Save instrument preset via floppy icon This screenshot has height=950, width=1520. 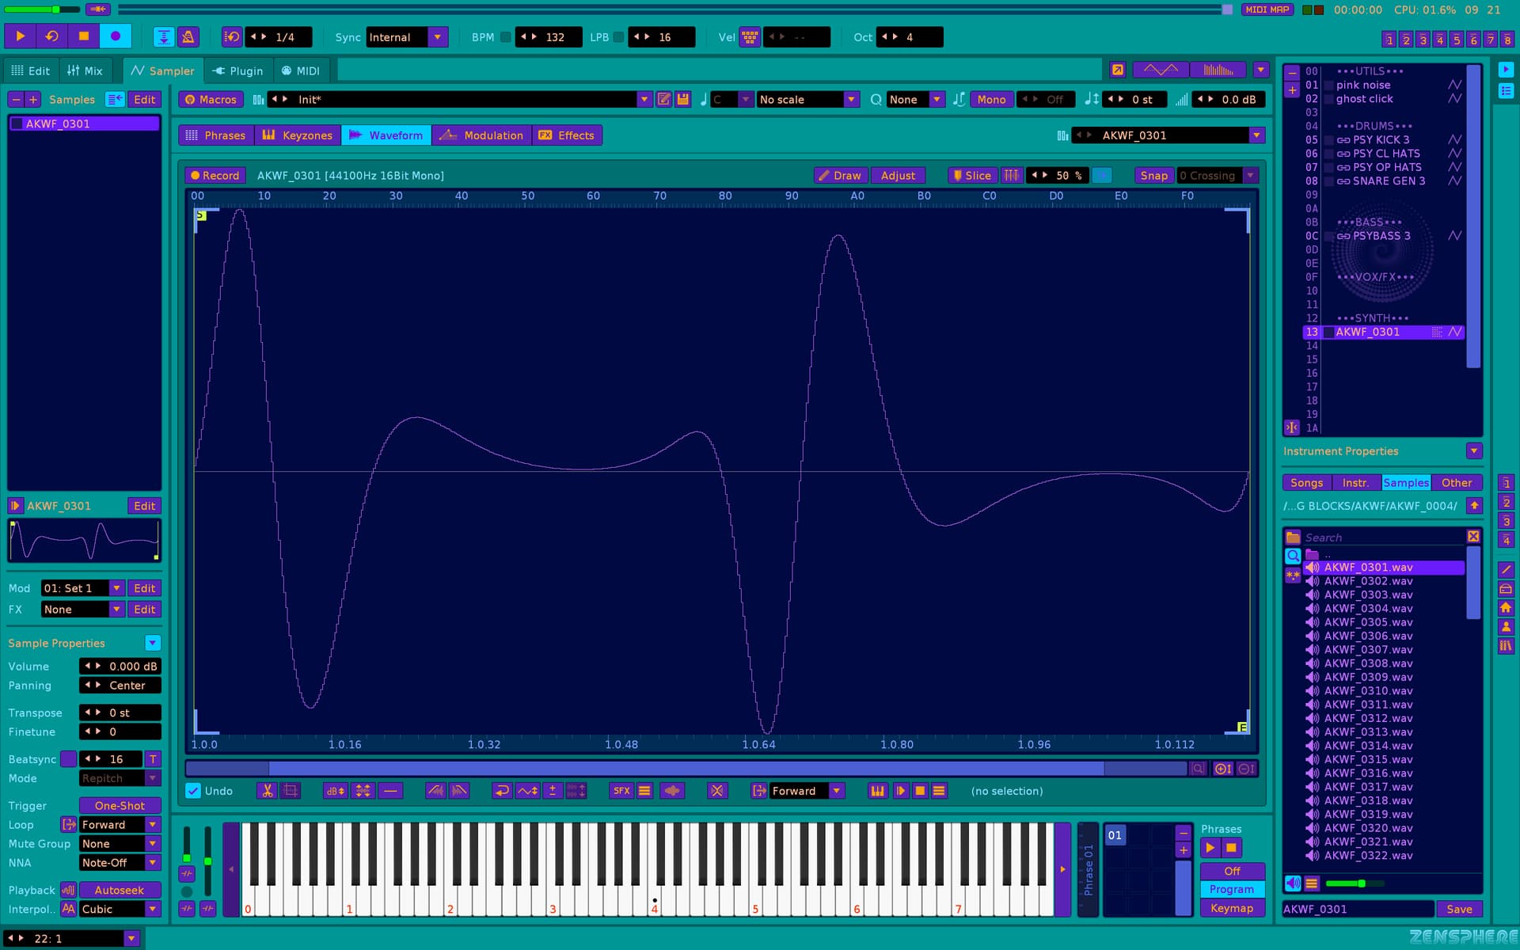point(682,99)
